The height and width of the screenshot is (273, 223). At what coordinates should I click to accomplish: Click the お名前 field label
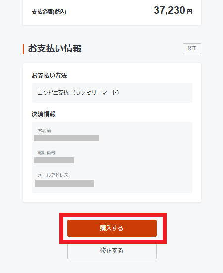pos(44,131)
